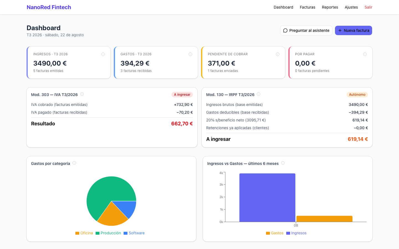Toggle Software series in pie legend
399x249 pixels.
(x=134, y=233)
